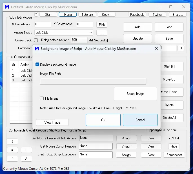Open the Twitter link button
The height and width of the screenshot is (174, 193).
pyautogui.click(x=157, y=15)
